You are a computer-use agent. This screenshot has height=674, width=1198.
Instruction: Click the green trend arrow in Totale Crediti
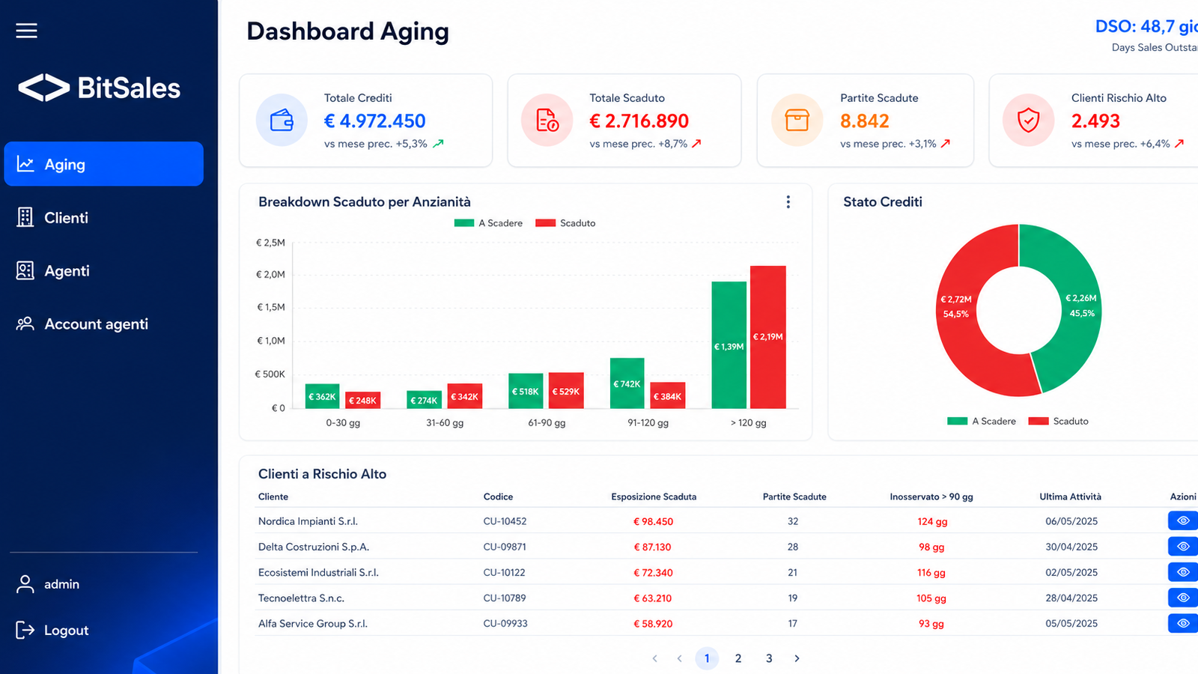[438, 144]
